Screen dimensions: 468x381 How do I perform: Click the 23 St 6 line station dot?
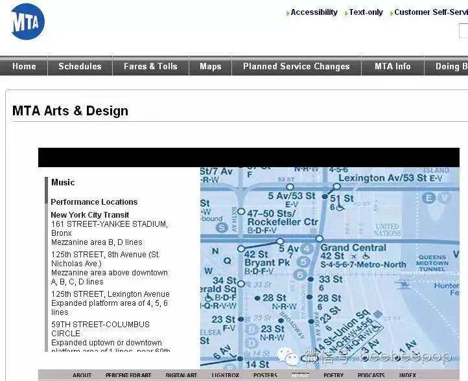tap(311, 321)
